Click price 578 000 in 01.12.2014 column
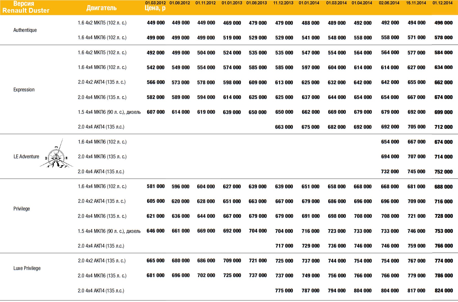The image size is (458, 302). point(443,37)
